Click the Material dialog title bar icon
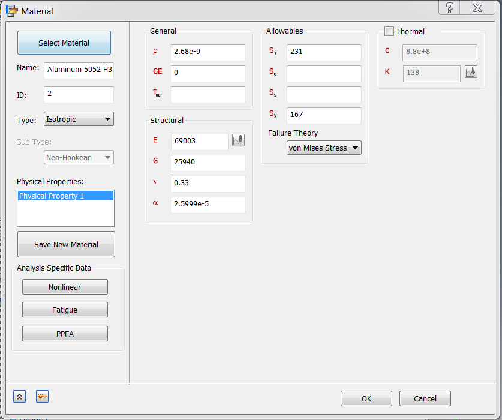This screenshot has height=420, width=502. [13, 11]
